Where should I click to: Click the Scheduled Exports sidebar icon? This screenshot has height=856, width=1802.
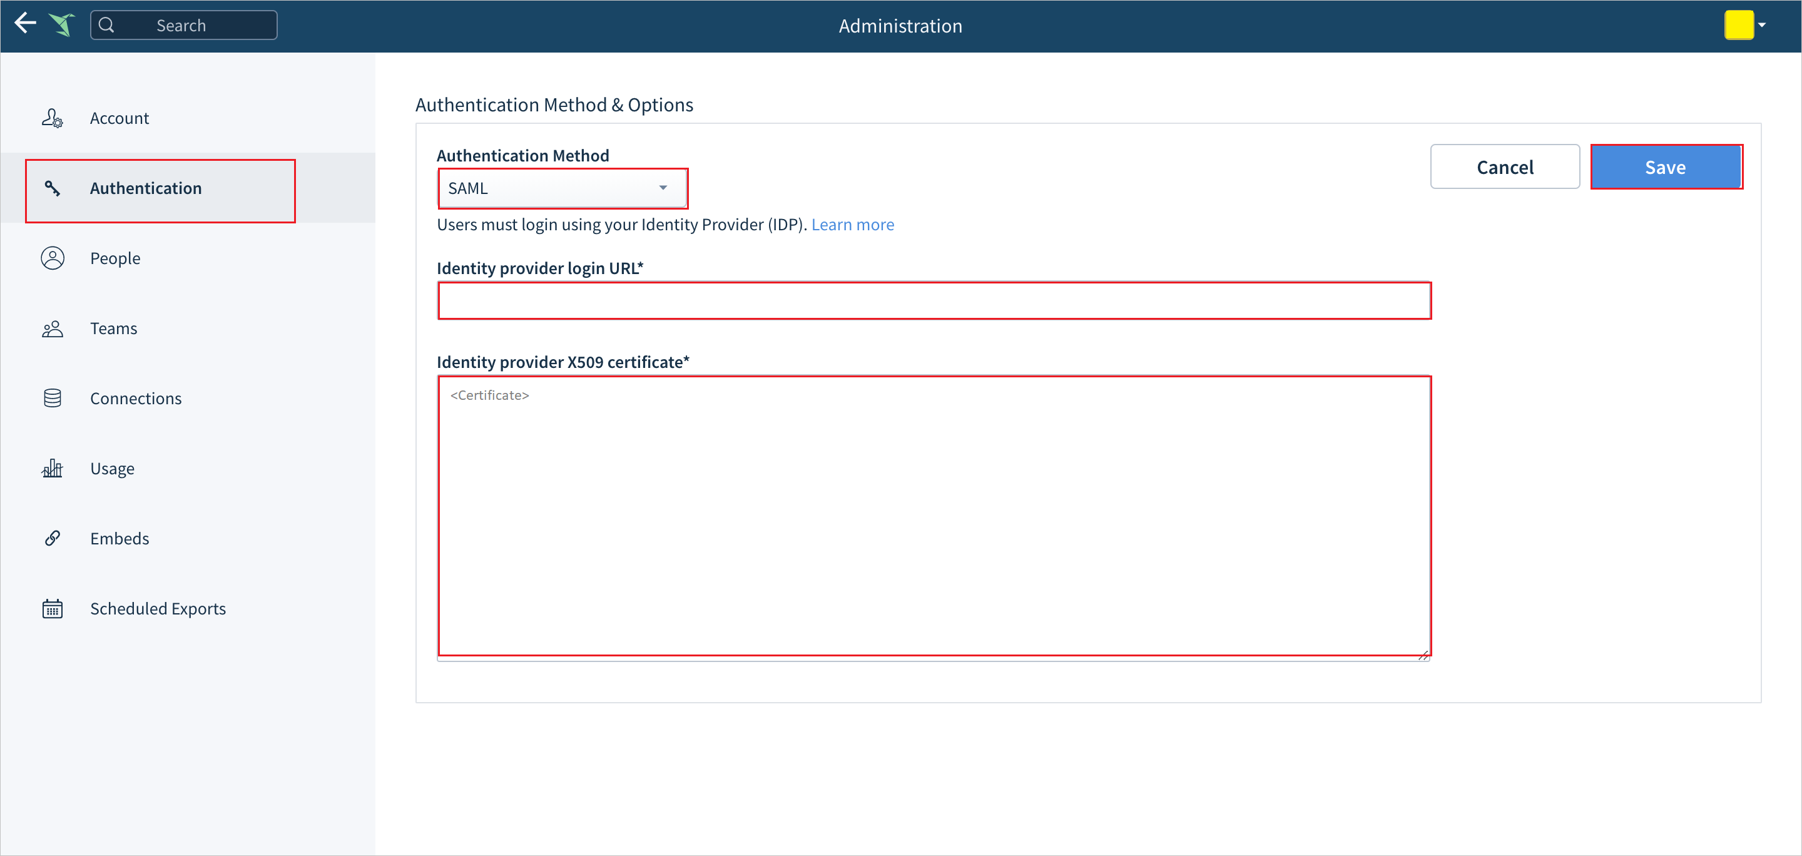53,608
